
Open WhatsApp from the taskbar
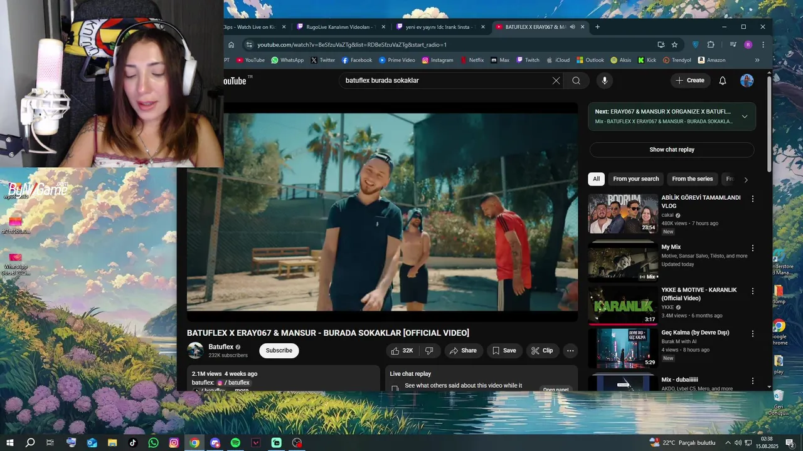pyautogui.click(x=154, y=443)
